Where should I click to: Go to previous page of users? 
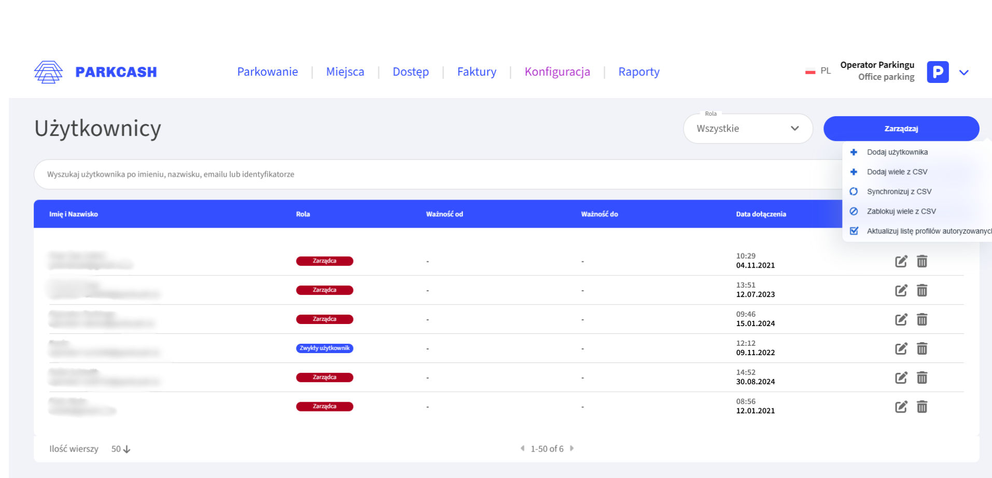[x=522, y=448]
